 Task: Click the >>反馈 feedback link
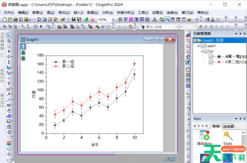pyautogui.click(x=169, y=159)
